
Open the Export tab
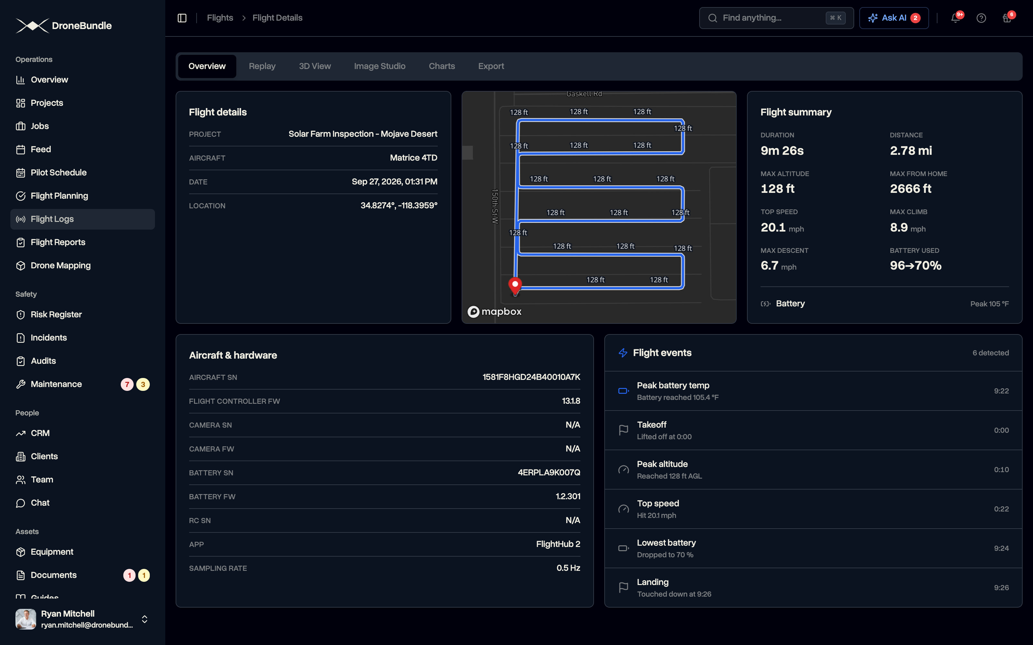[491, 66]
